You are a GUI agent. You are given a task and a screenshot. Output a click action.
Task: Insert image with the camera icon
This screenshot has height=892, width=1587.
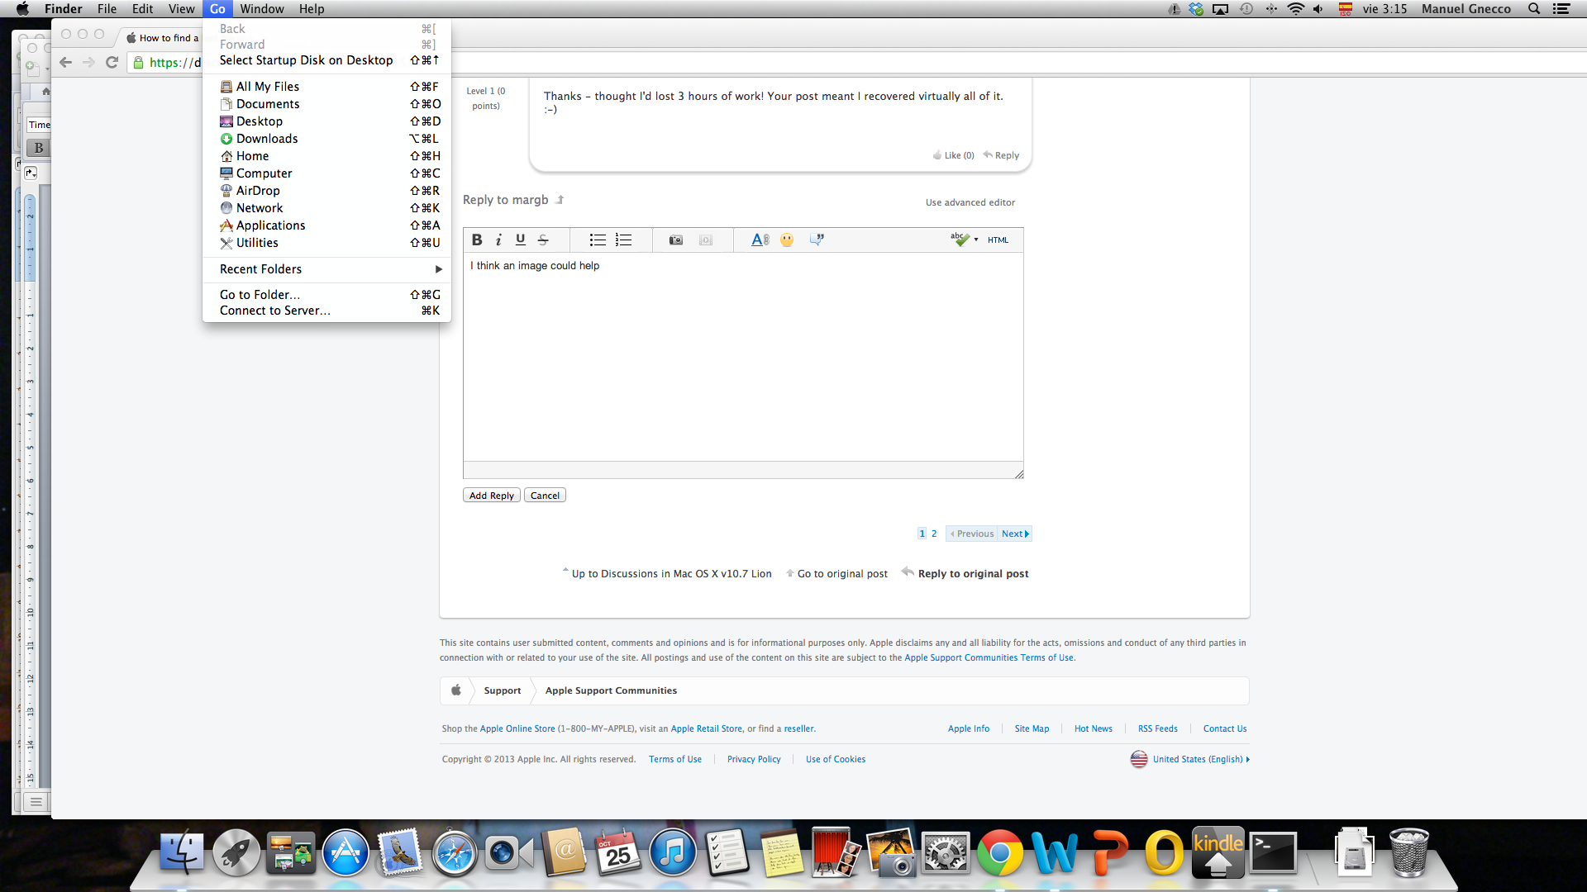pyautogui.click(x=675, y=240)
